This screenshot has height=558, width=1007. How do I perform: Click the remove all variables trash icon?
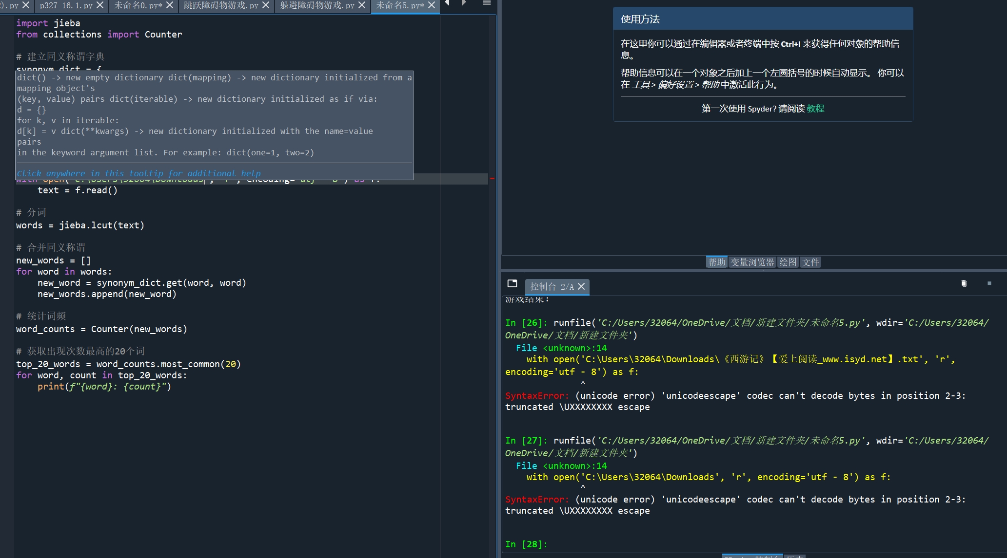coord(964,283)
